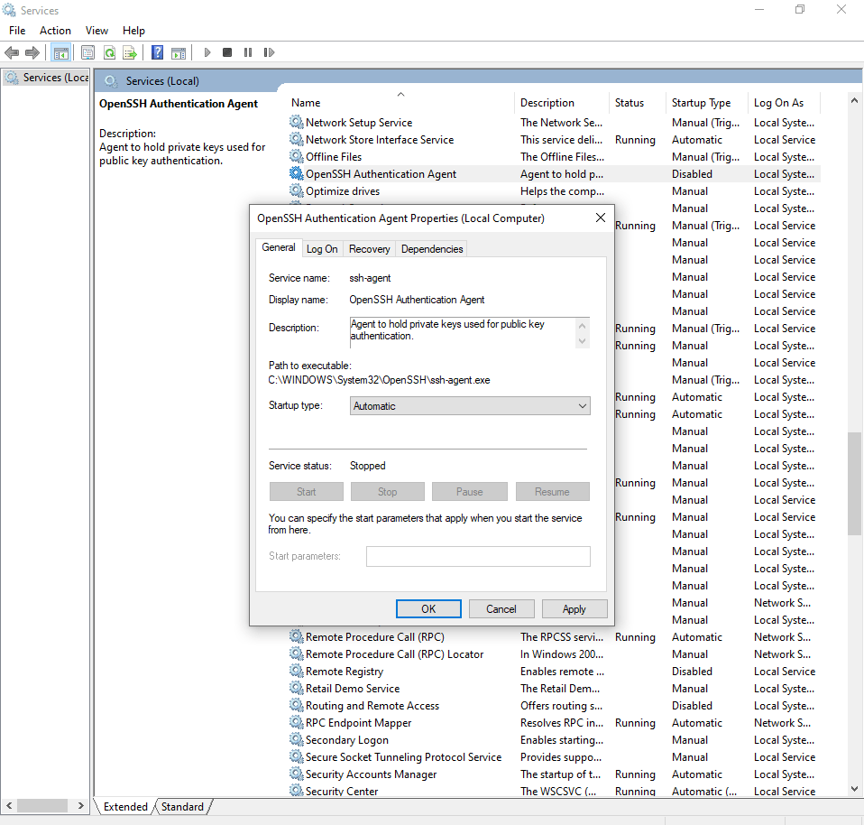This screenshot has height=825, width=864.
Task: Click "Disabled" startup cell of OpenSSH row
Action: [692, 173]
